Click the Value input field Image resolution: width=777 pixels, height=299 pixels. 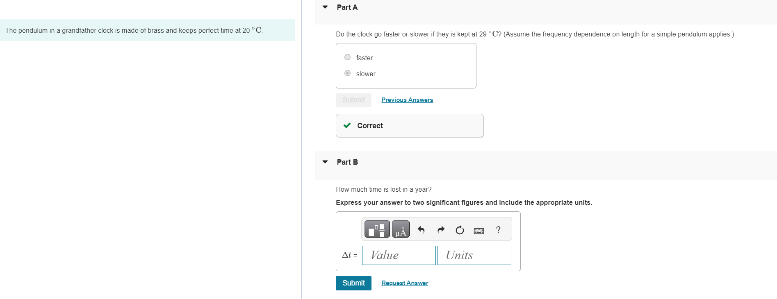[x=399, y=255]
